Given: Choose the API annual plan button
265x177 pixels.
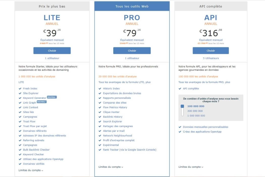Looking at the screenshot, I should click(x=211, y=51).
